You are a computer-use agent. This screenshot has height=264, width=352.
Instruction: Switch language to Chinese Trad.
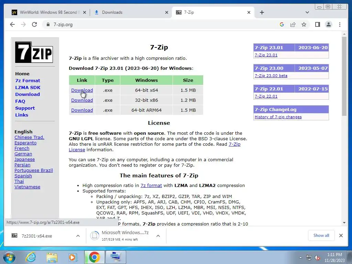click(x=30, y=137)
